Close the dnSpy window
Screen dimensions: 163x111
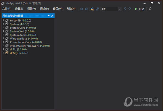tap(159, 3)
